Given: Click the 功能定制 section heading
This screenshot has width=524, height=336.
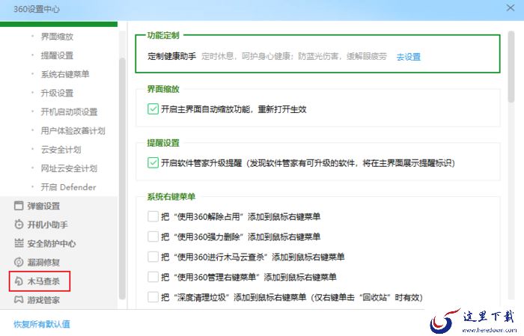Looking at the screenshot, I should (163, 35).
